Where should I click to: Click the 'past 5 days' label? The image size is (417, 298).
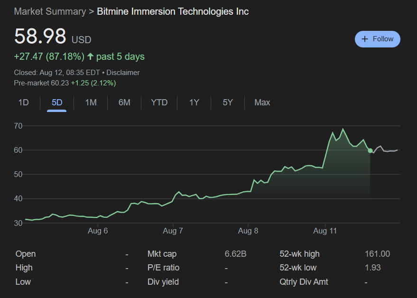click(120, 56)
